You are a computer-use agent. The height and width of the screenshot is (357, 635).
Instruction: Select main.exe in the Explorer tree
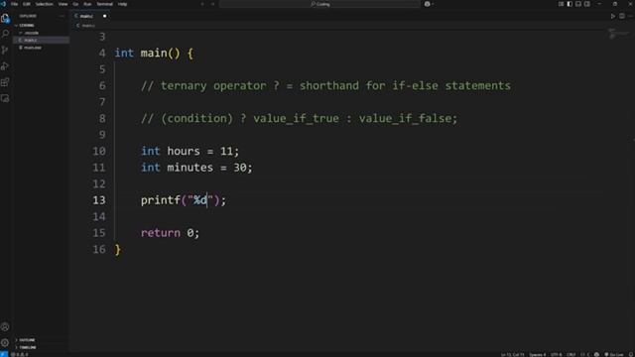(42, 48)
